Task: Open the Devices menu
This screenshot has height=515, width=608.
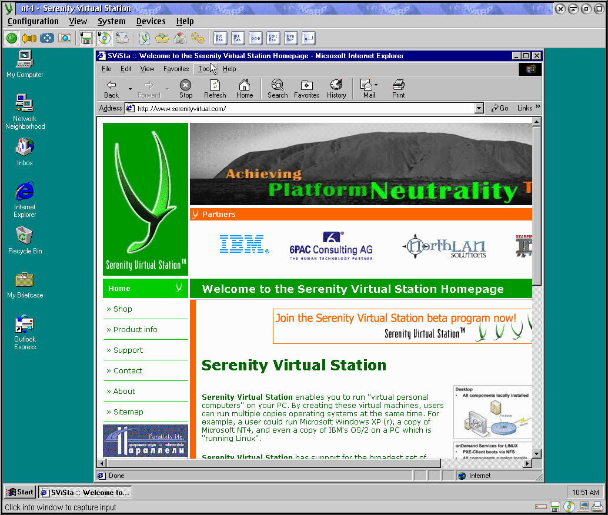Action: (151, 21)
